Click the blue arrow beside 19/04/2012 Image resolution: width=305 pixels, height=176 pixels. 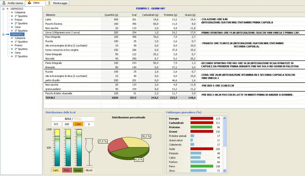[7, 34]
